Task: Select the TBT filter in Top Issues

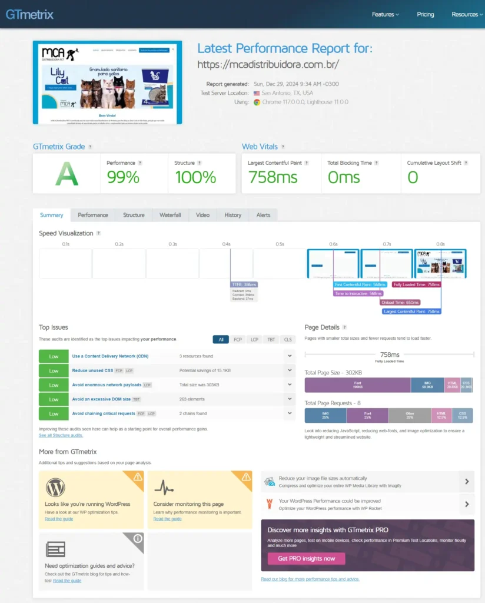Action: click(x=271, y=339)
